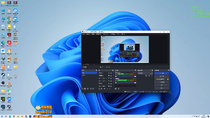
Task: Select the second scene in Scenes list
Action: [89, 75]
